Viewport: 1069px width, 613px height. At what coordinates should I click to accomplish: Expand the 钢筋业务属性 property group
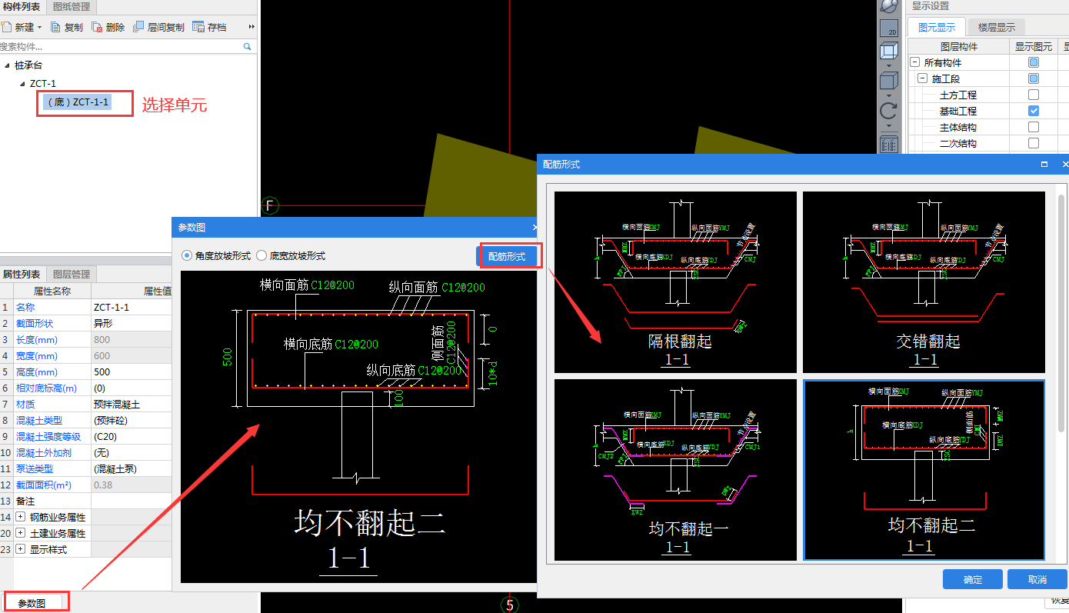(x=20, y=517)
